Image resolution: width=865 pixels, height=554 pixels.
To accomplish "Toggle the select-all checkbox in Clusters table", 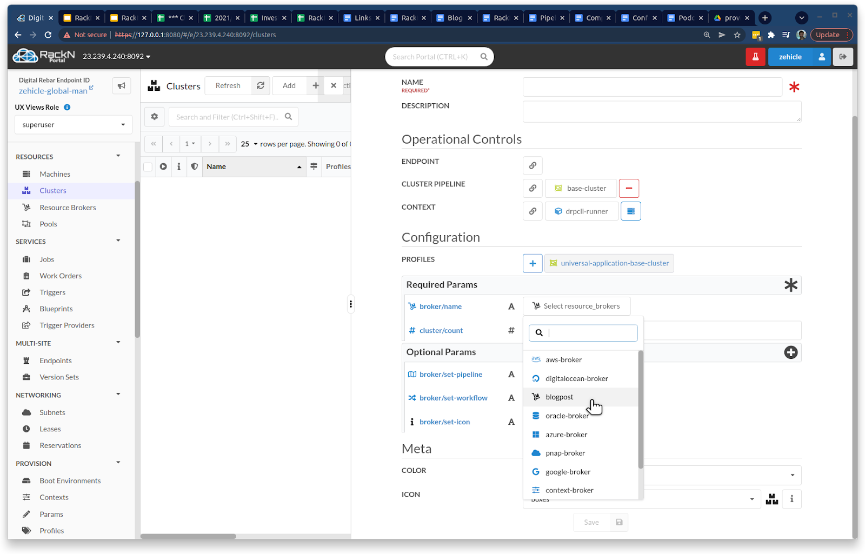I will (148, 167).
